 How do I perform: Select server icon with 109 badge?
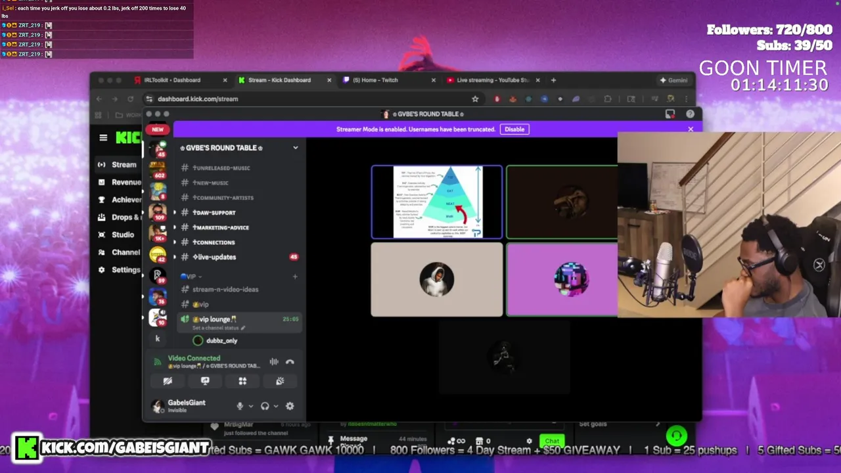click(158, 212)
